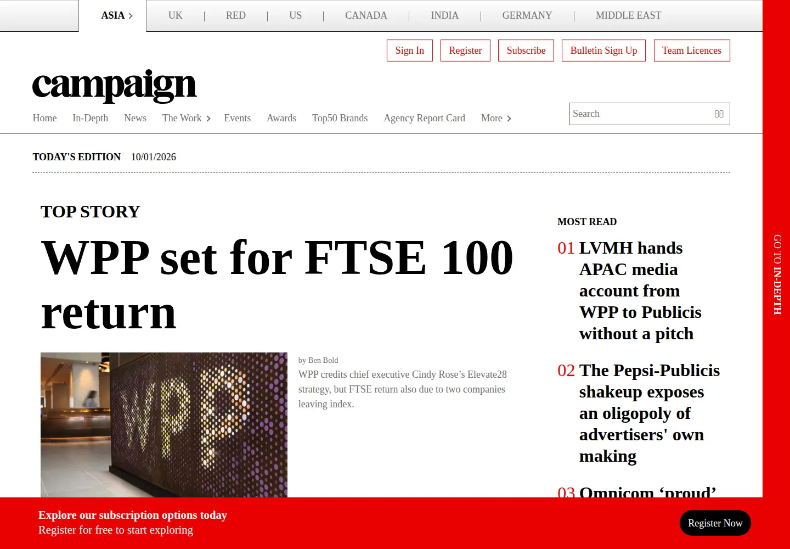Click the WPP sign story thumbnail
790x549 pixels.
pyautogui.click(x=164, y=425)
